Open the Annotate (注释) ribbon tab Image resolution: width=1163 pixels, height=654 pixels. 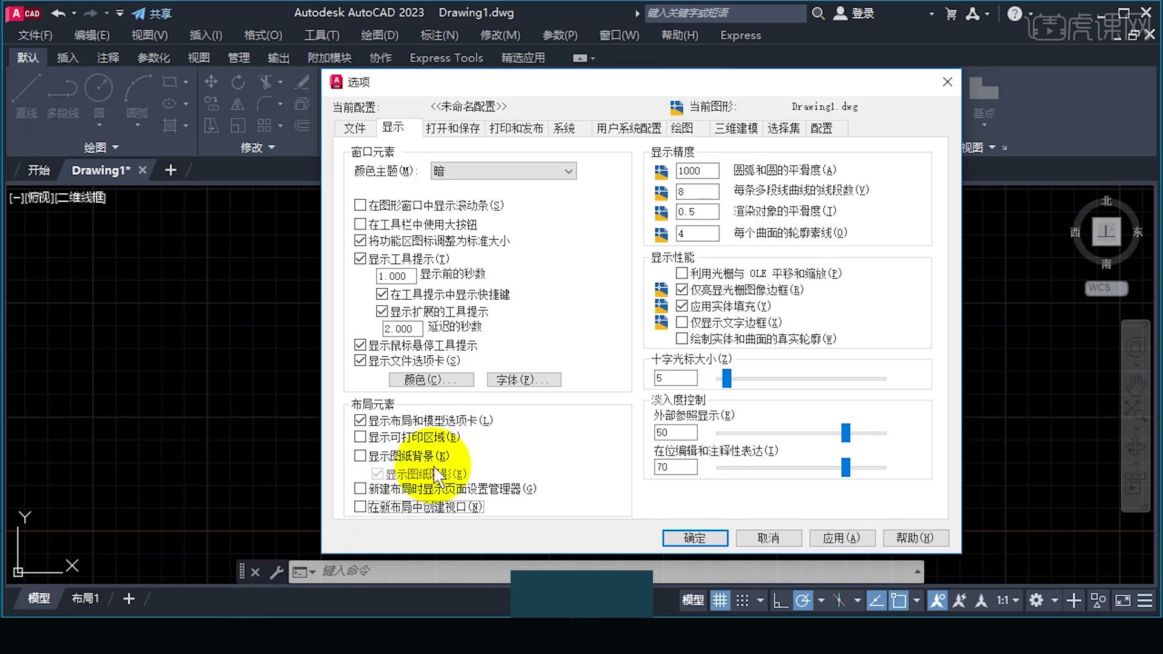108,58
